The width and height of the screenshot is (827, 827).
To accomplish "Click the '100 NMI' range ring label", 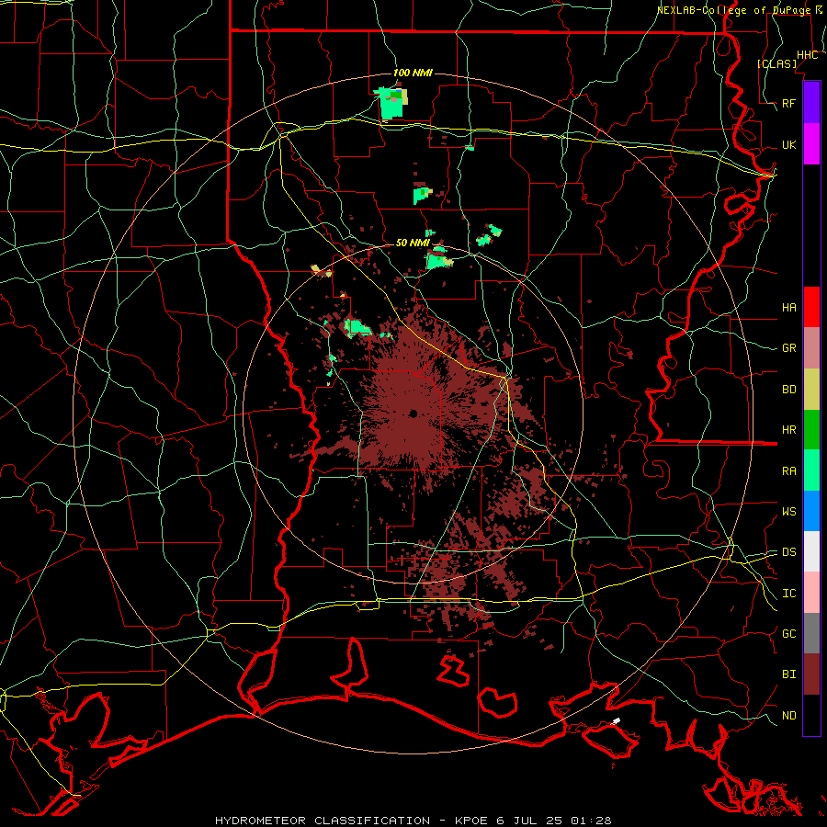I will click(x=413, y=73).
